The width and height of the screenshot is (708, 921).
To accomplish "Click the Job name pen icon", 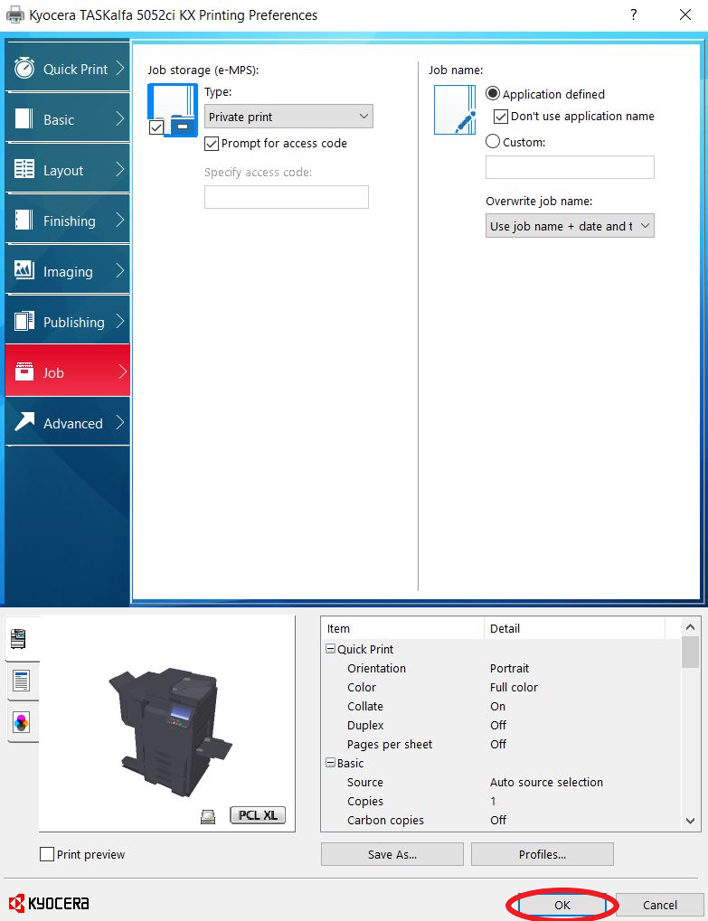I will tap(454, 110).
